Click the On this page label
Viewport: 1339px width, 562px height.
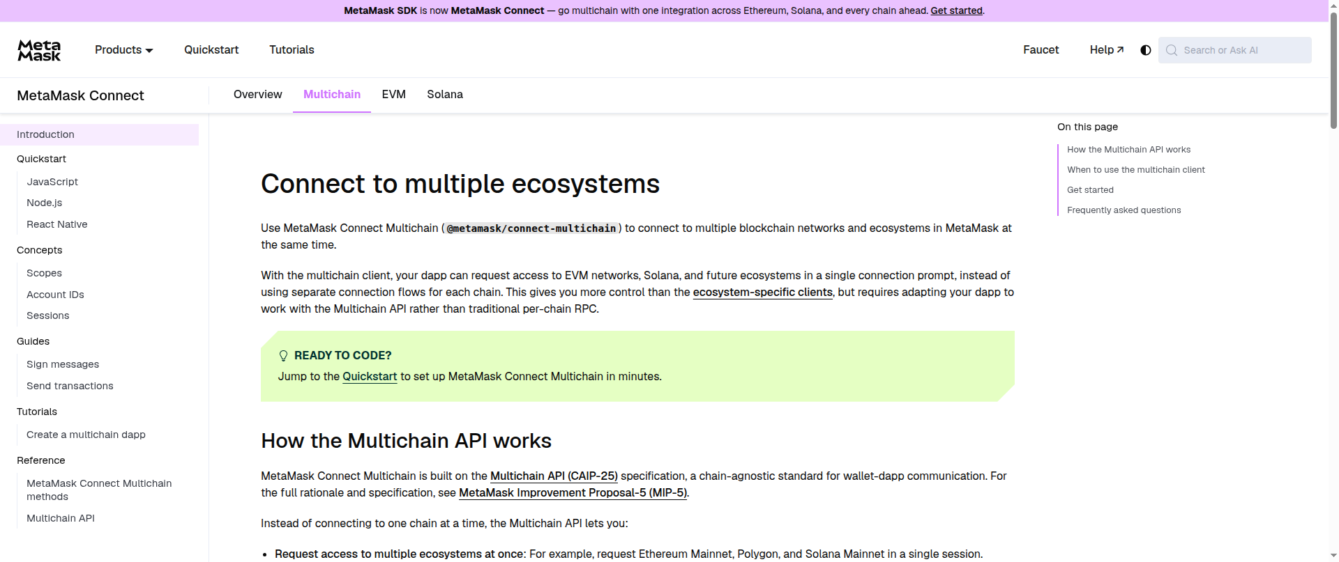(1087, 127)
